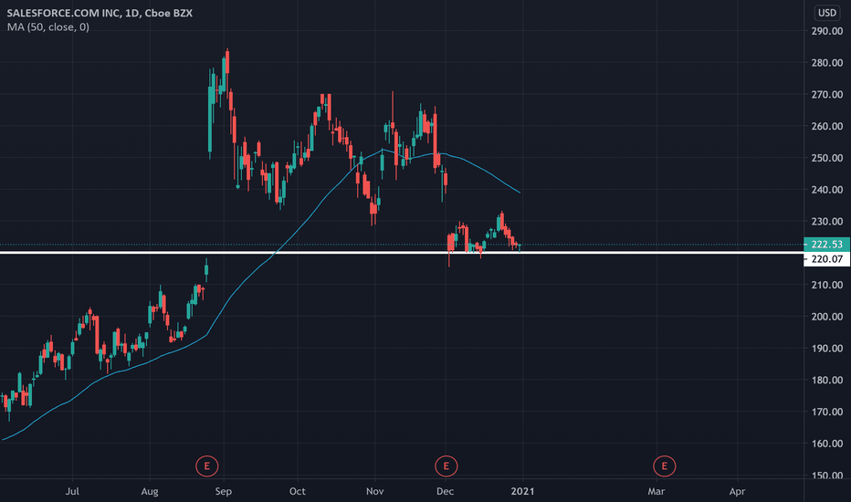This screenshot has height=502, width=851.
Task: Click the 260.00 price axis label
Action: click(x=827, y=126)
